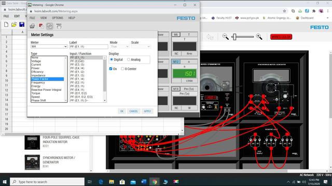Viewport: 332px width, 186px height.
Task: Open Word from the taskbar
Action: pos(144,181)
